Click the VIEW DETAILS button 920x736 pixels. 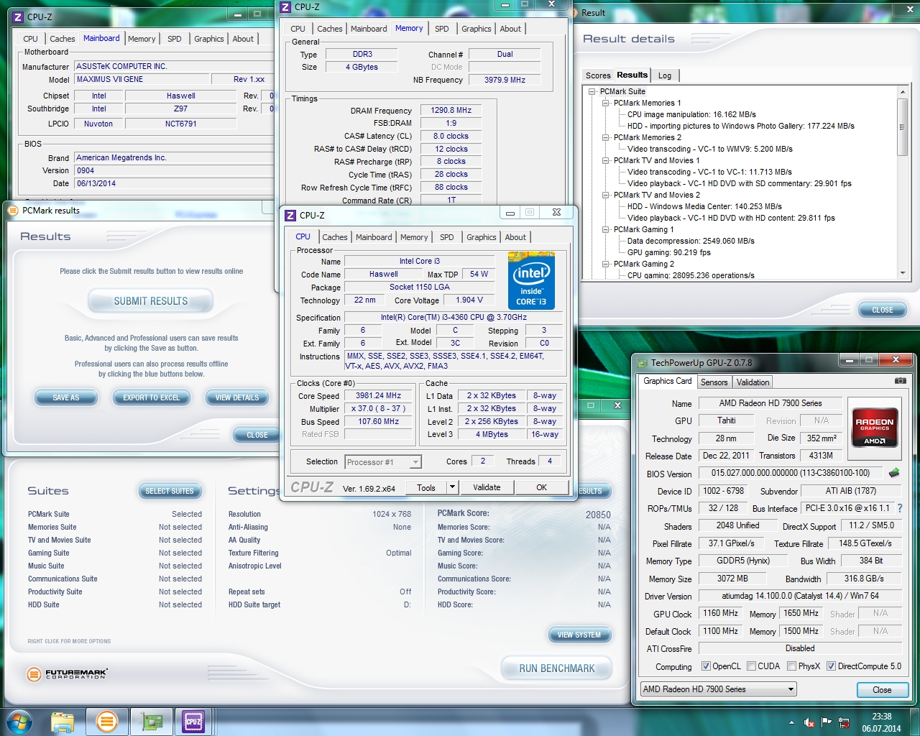pyautogui.click(x=237, y=397)
